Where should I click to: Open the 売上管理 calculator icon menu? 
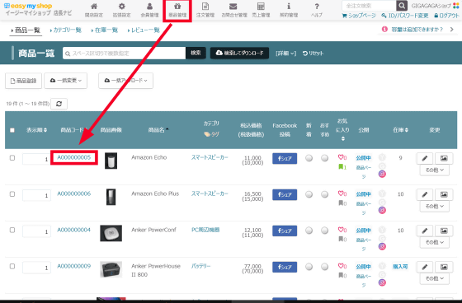click(x=261, y=10)
